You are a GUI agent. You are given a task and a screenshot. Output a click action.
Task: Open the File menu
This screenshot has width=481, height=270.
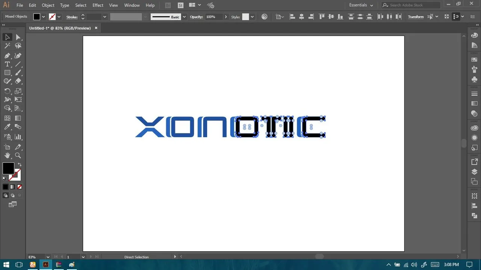click(20, 5)
